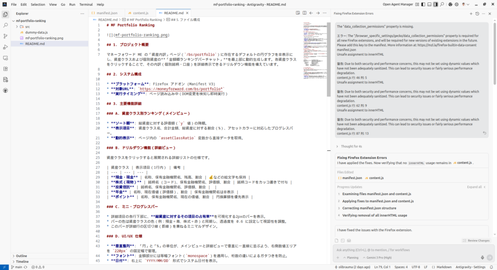This screenshot has width=497, height=270.
Task: Click the send message arrow button
Action: coord(490,258)
